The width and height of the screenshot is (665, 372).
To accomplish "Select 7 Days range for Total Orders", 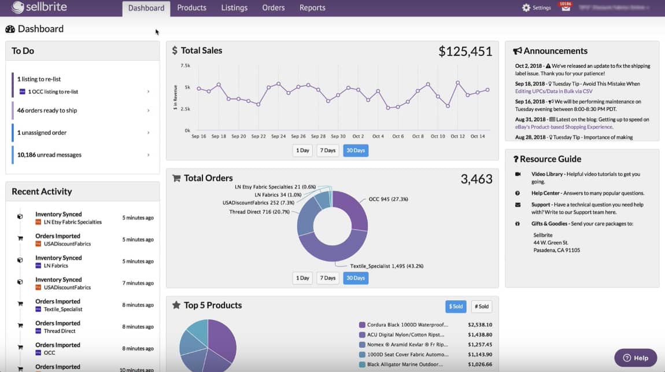I will coord(327,278).
